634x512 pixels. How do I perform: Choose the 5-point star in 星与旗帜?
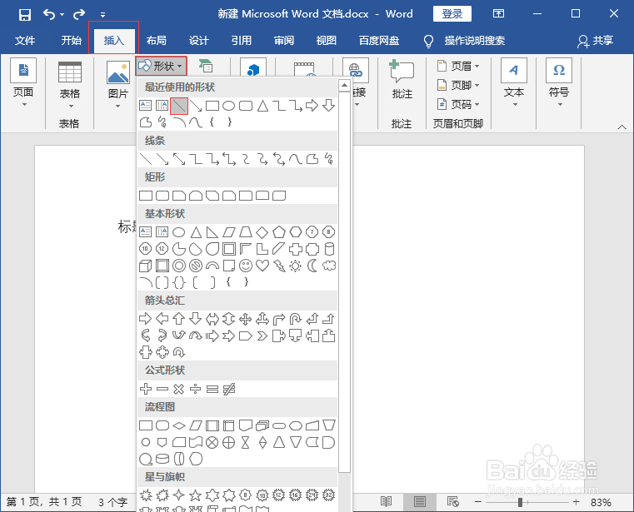pyautogui.click(x=195, y=495)
